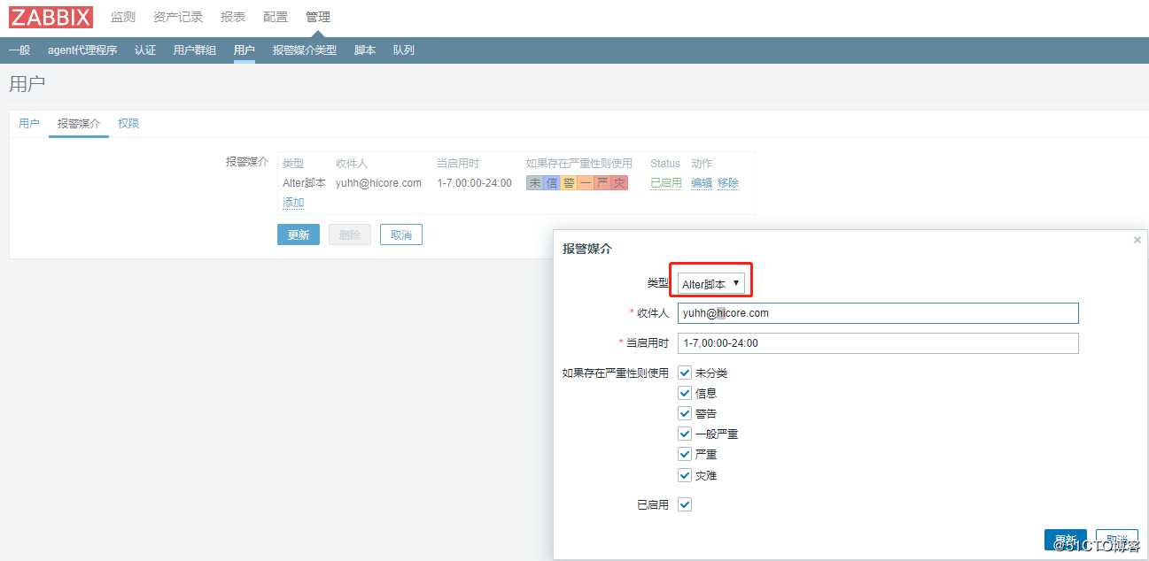
Task: Uncheck the 未分类 severity checkbox
Action: pos(685,373)
